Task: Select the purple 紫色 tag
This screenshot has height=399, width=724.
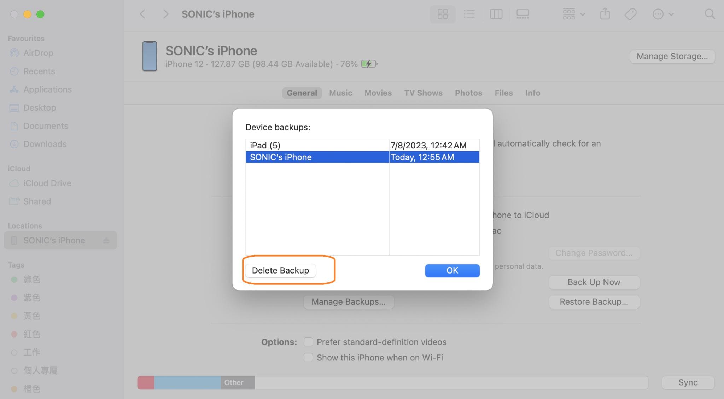Action: (x=31, y=298)
